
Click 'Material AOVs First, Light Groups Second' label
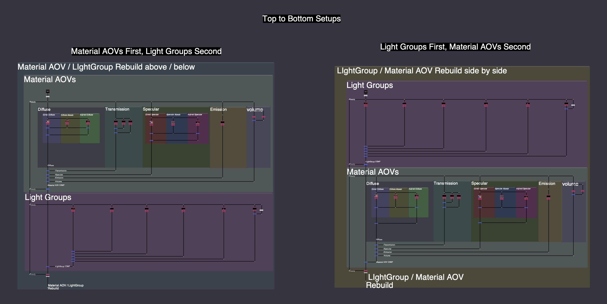tap(146, 51)
